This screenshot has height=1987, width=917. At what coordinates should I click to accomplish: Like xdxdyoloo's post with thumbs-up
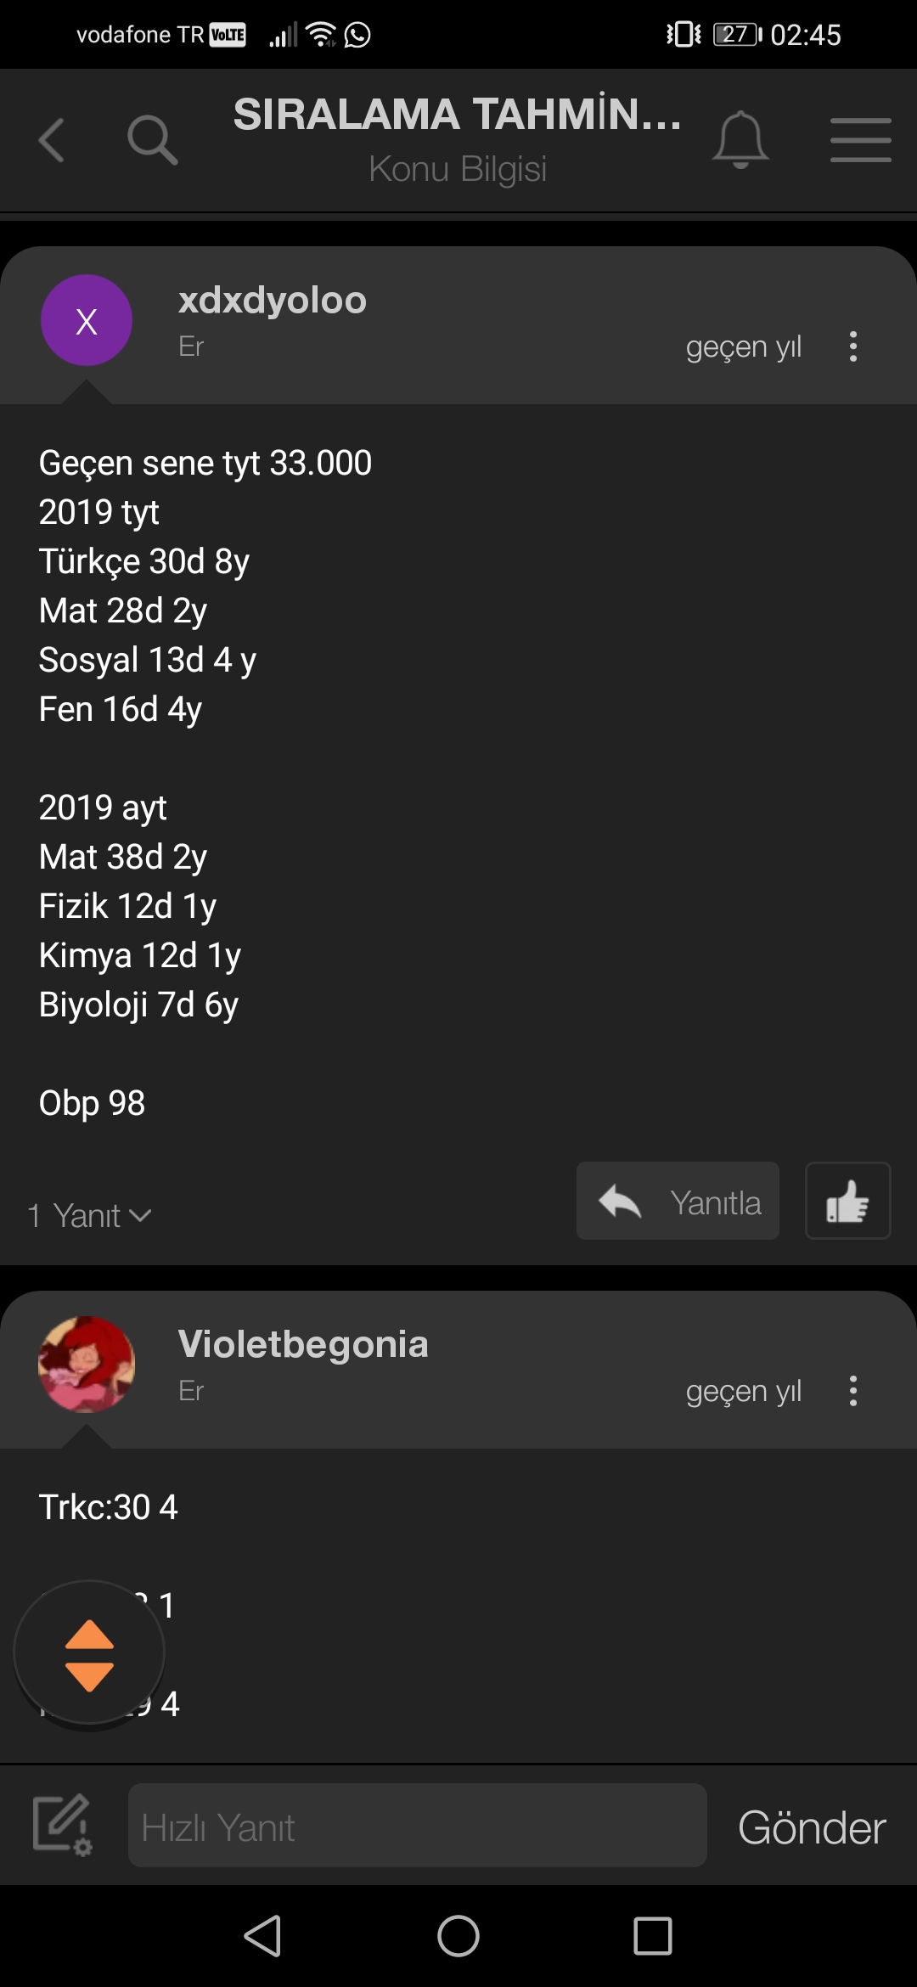click(847, 1201)
